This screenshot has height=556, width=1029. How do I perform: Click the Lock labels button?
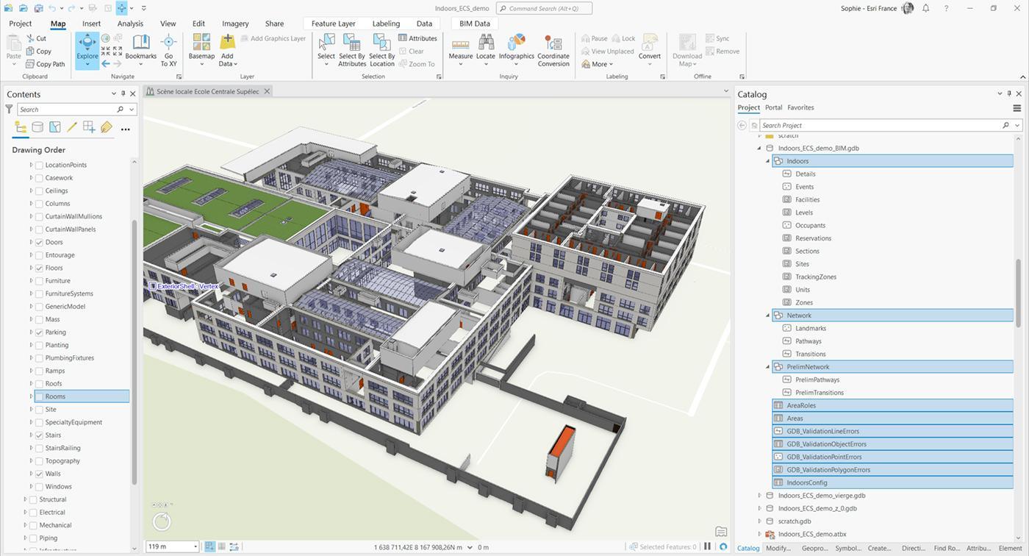[x=623, y=38]
